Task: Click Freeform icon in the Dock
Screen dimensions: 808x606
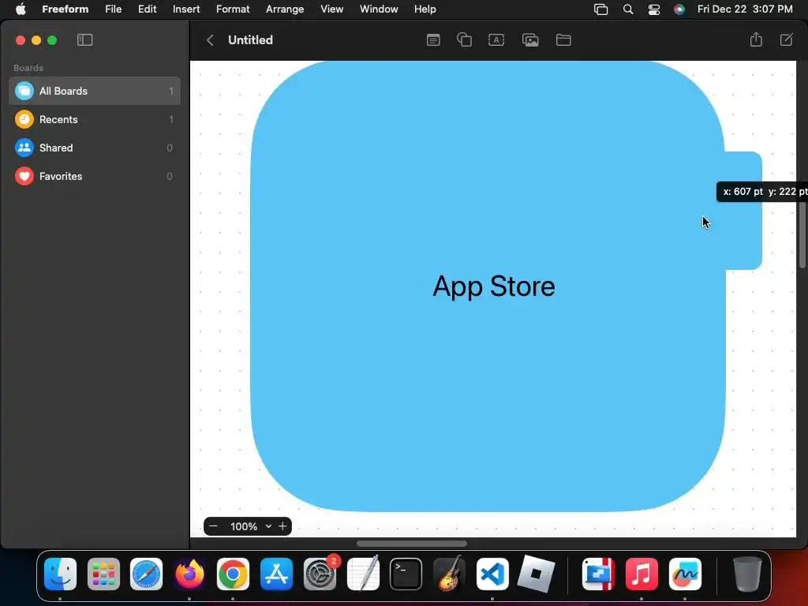Action: pos(685,574)
